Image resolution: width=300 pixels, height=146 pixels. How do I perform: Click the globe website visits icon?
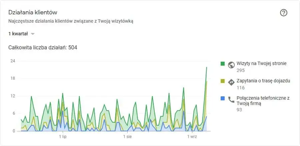coord(231,65)
